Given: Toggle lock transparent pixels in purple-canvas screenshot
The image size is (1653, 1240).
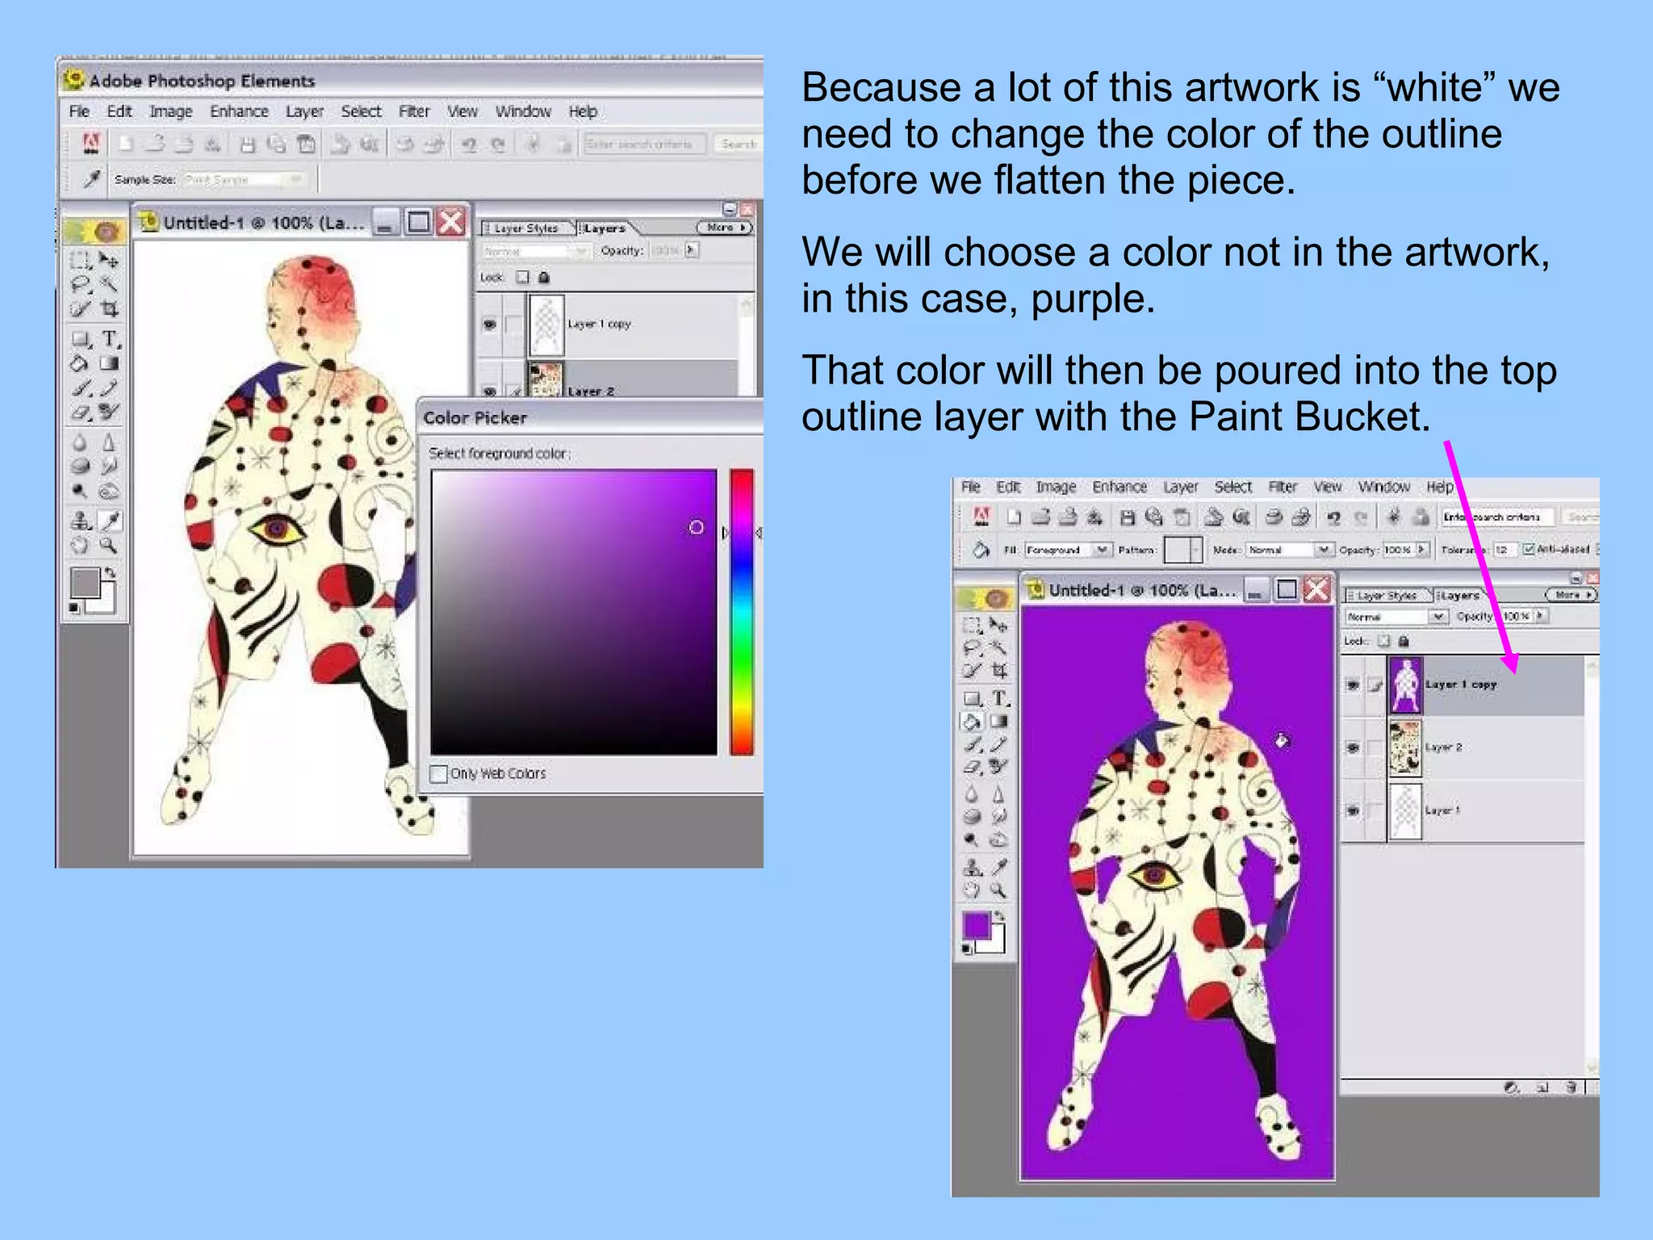Looking at the screenshot, I should pos(1384,641).
